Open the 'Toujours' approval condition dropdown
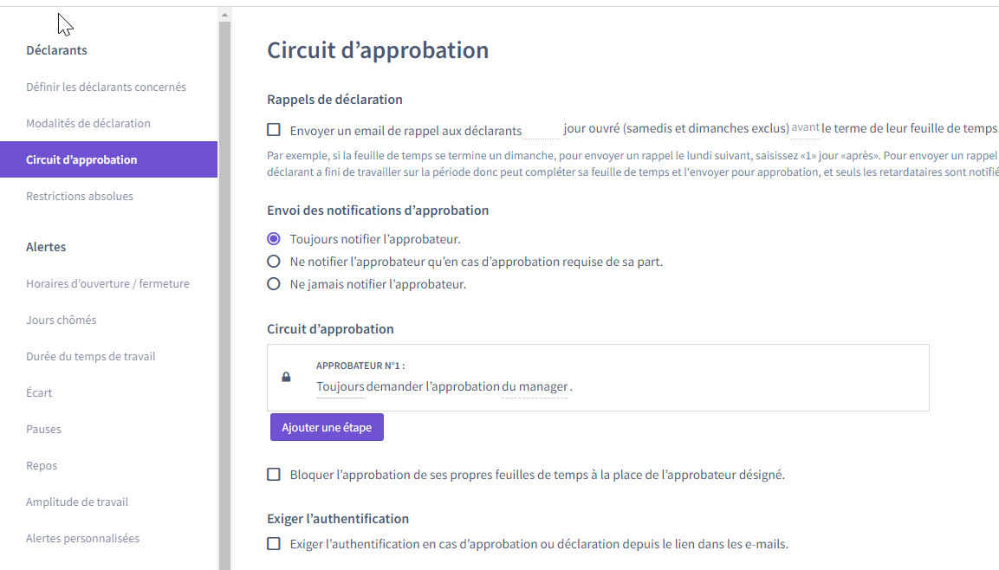999x570 pixels. point(341,386)
